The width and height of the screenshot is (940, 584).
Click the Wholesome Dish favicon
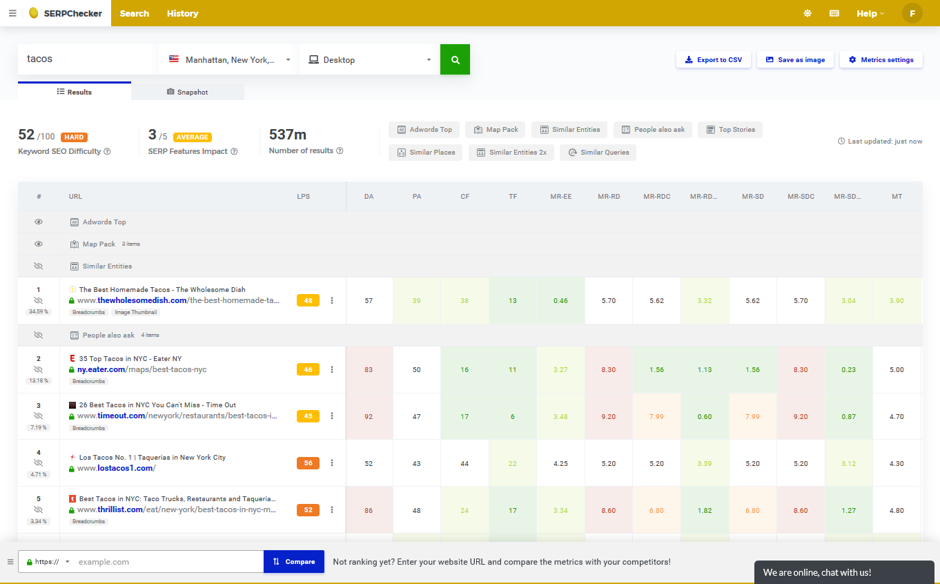point(72,289)
